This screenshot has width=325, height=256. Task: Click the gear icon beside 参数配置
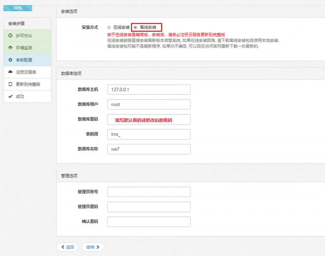tap(10, 60)
